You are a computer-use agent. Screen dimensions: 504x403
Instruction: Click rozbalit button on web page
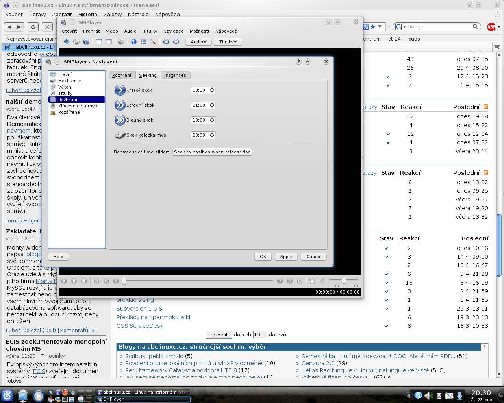pos(219,335)
